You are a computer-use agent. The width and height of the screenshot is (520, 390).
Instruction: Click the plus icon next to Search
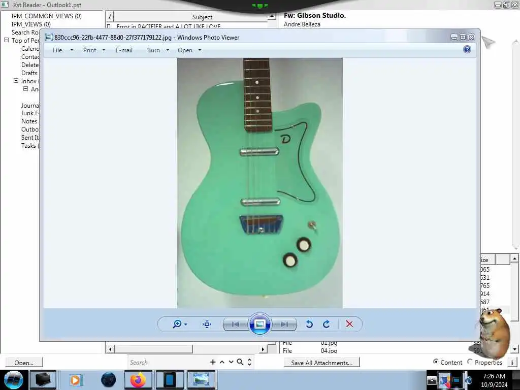(x=213, y=362)
